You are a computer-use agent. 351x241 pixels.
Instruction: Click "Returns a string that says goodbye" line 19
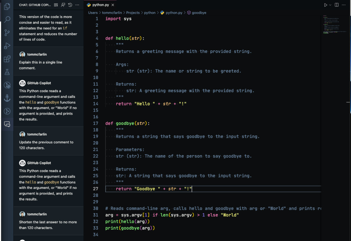[x=187, y=136]
